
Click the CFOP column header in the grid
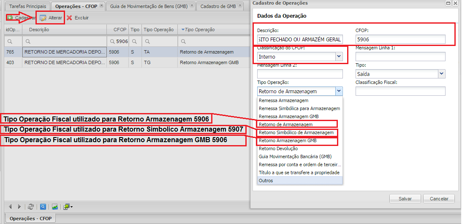(117, 30)
